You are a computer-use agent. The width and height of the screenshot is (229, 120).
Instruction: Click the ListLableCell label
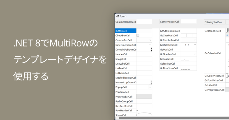click(x=122, y=73)
